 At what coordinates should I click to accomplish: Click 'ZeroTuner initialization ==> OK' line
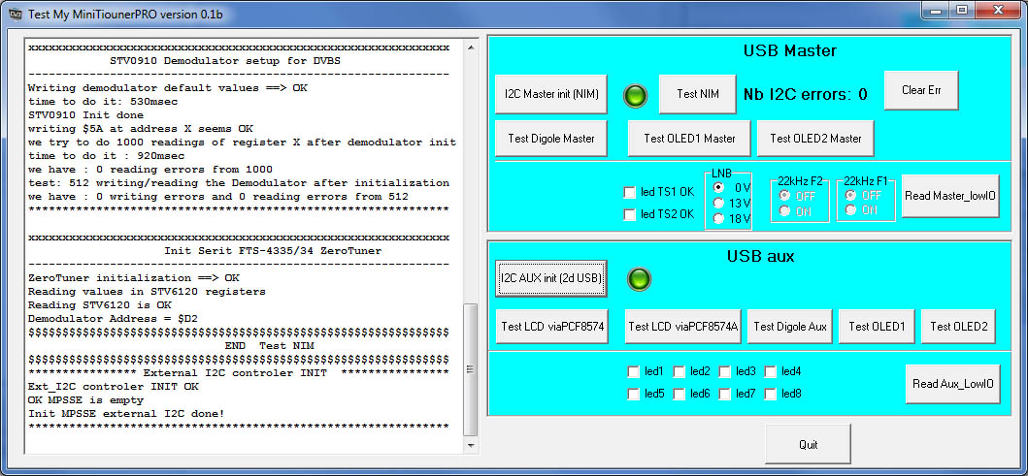click(134, 278)
